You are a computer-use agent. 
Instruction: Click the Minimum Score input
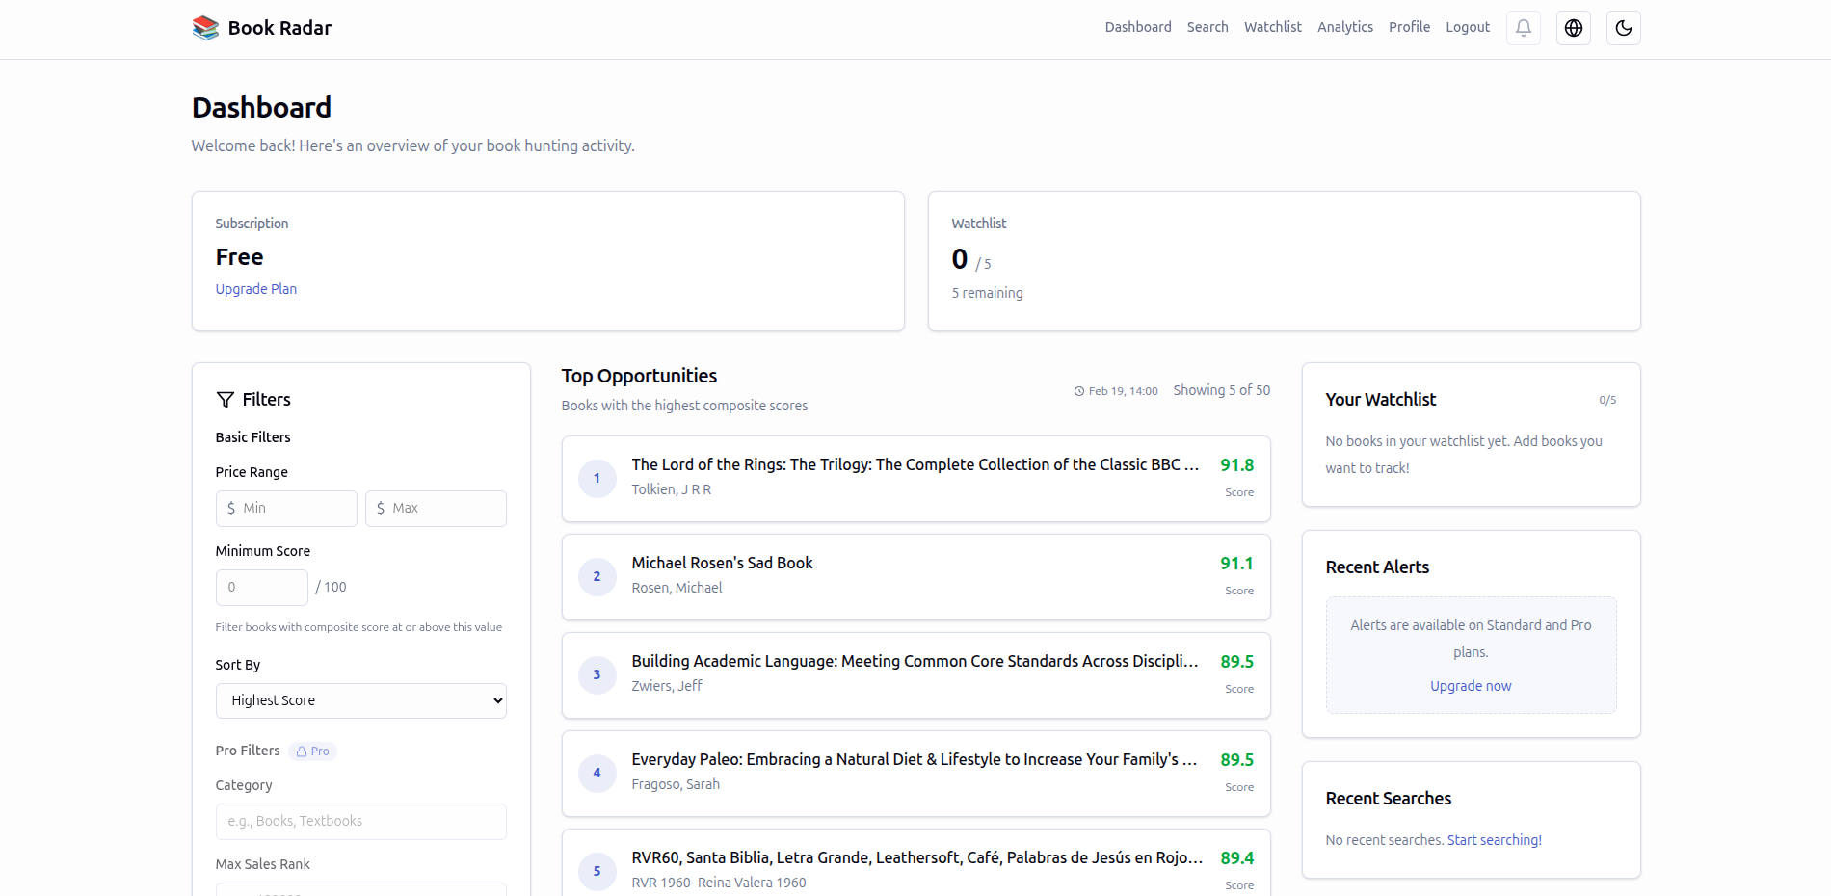pos(261,587)
